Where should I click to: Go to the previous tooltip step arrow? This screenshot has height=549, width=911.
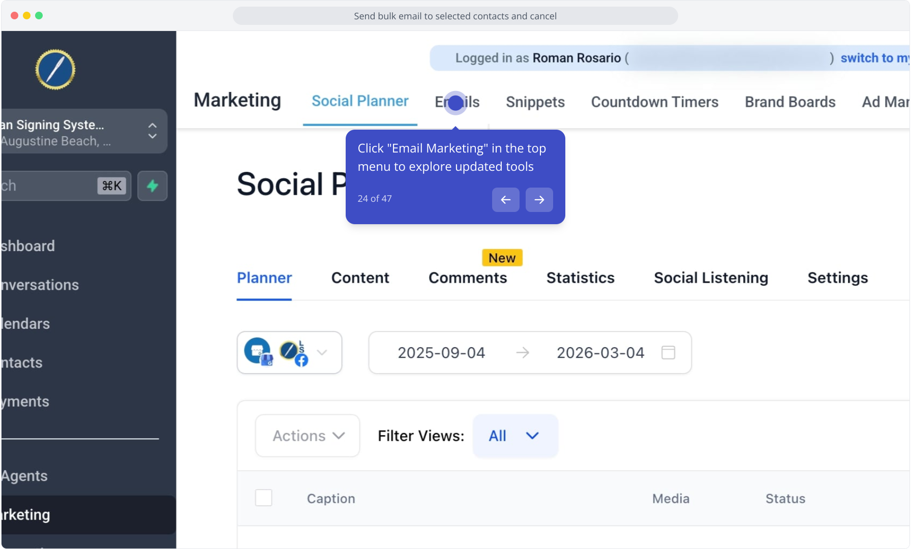pyautogui.click(x=505, y=200)
